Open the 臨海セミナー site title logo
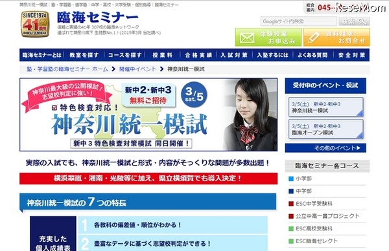 [97, 17]
